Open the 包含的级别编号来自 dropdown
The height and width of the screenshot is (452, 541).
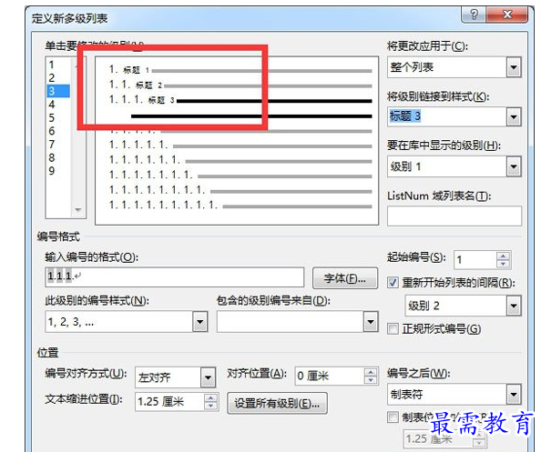[371, 322]
